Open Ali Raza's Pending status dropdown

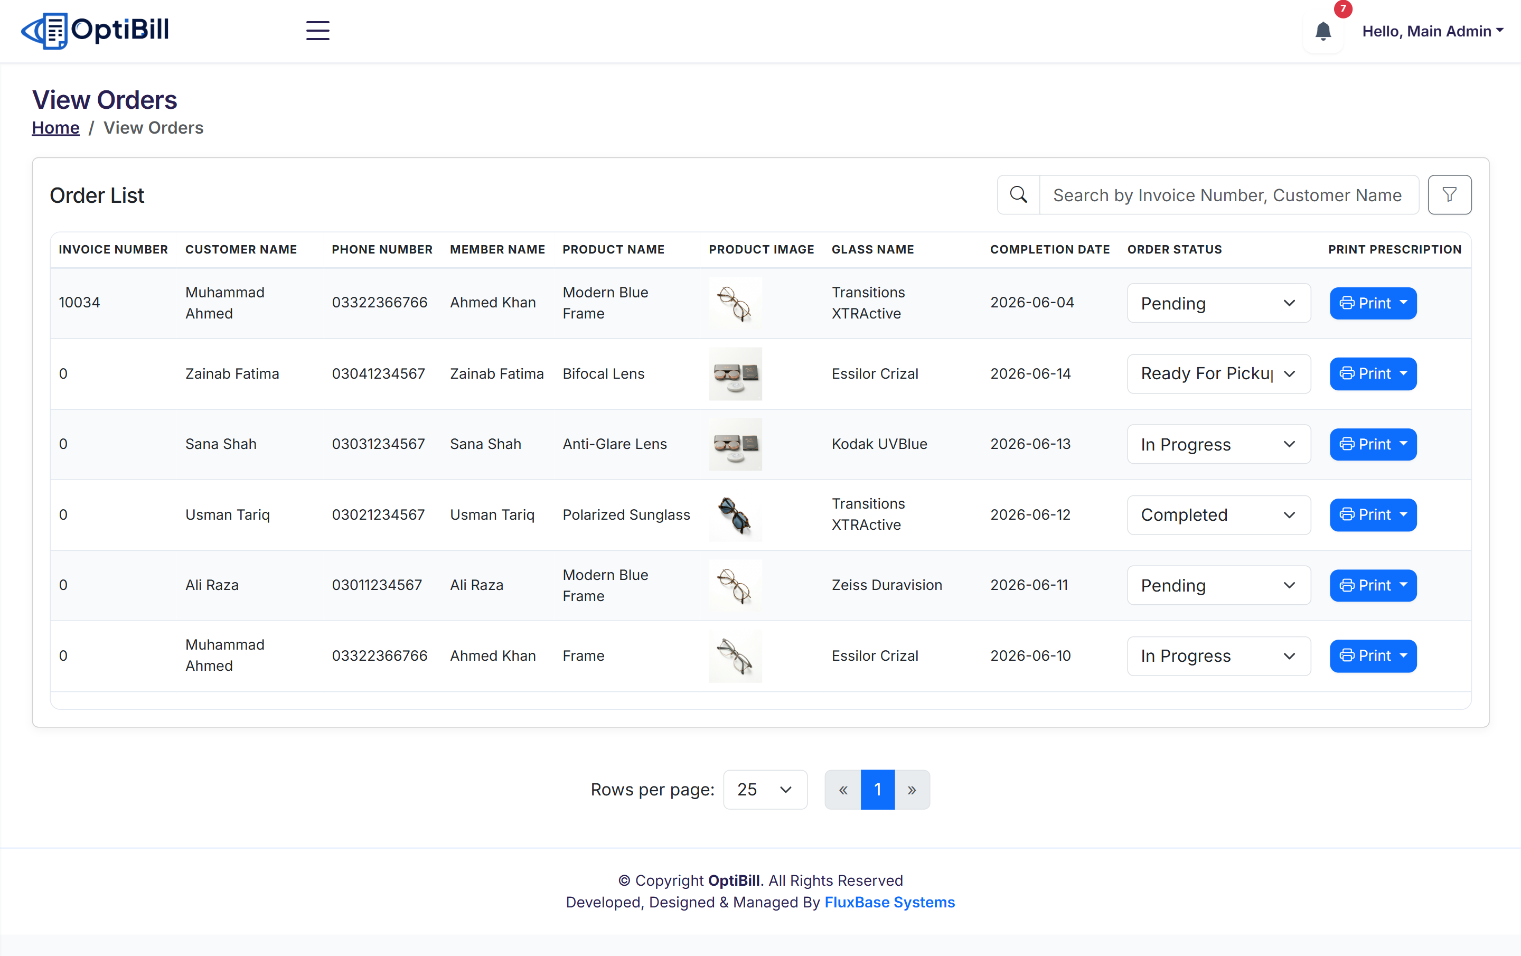click(x=1218, y=585)
